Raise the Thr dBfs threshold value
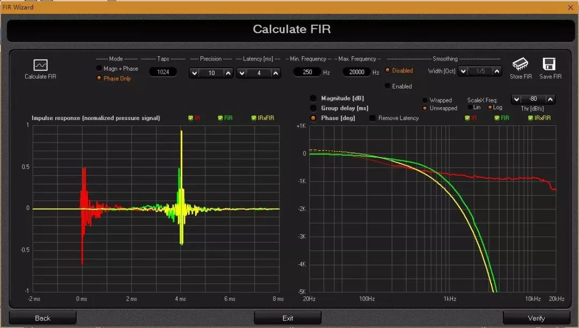Viewport: 579px width, 328px height. click(x=550, y=99)
